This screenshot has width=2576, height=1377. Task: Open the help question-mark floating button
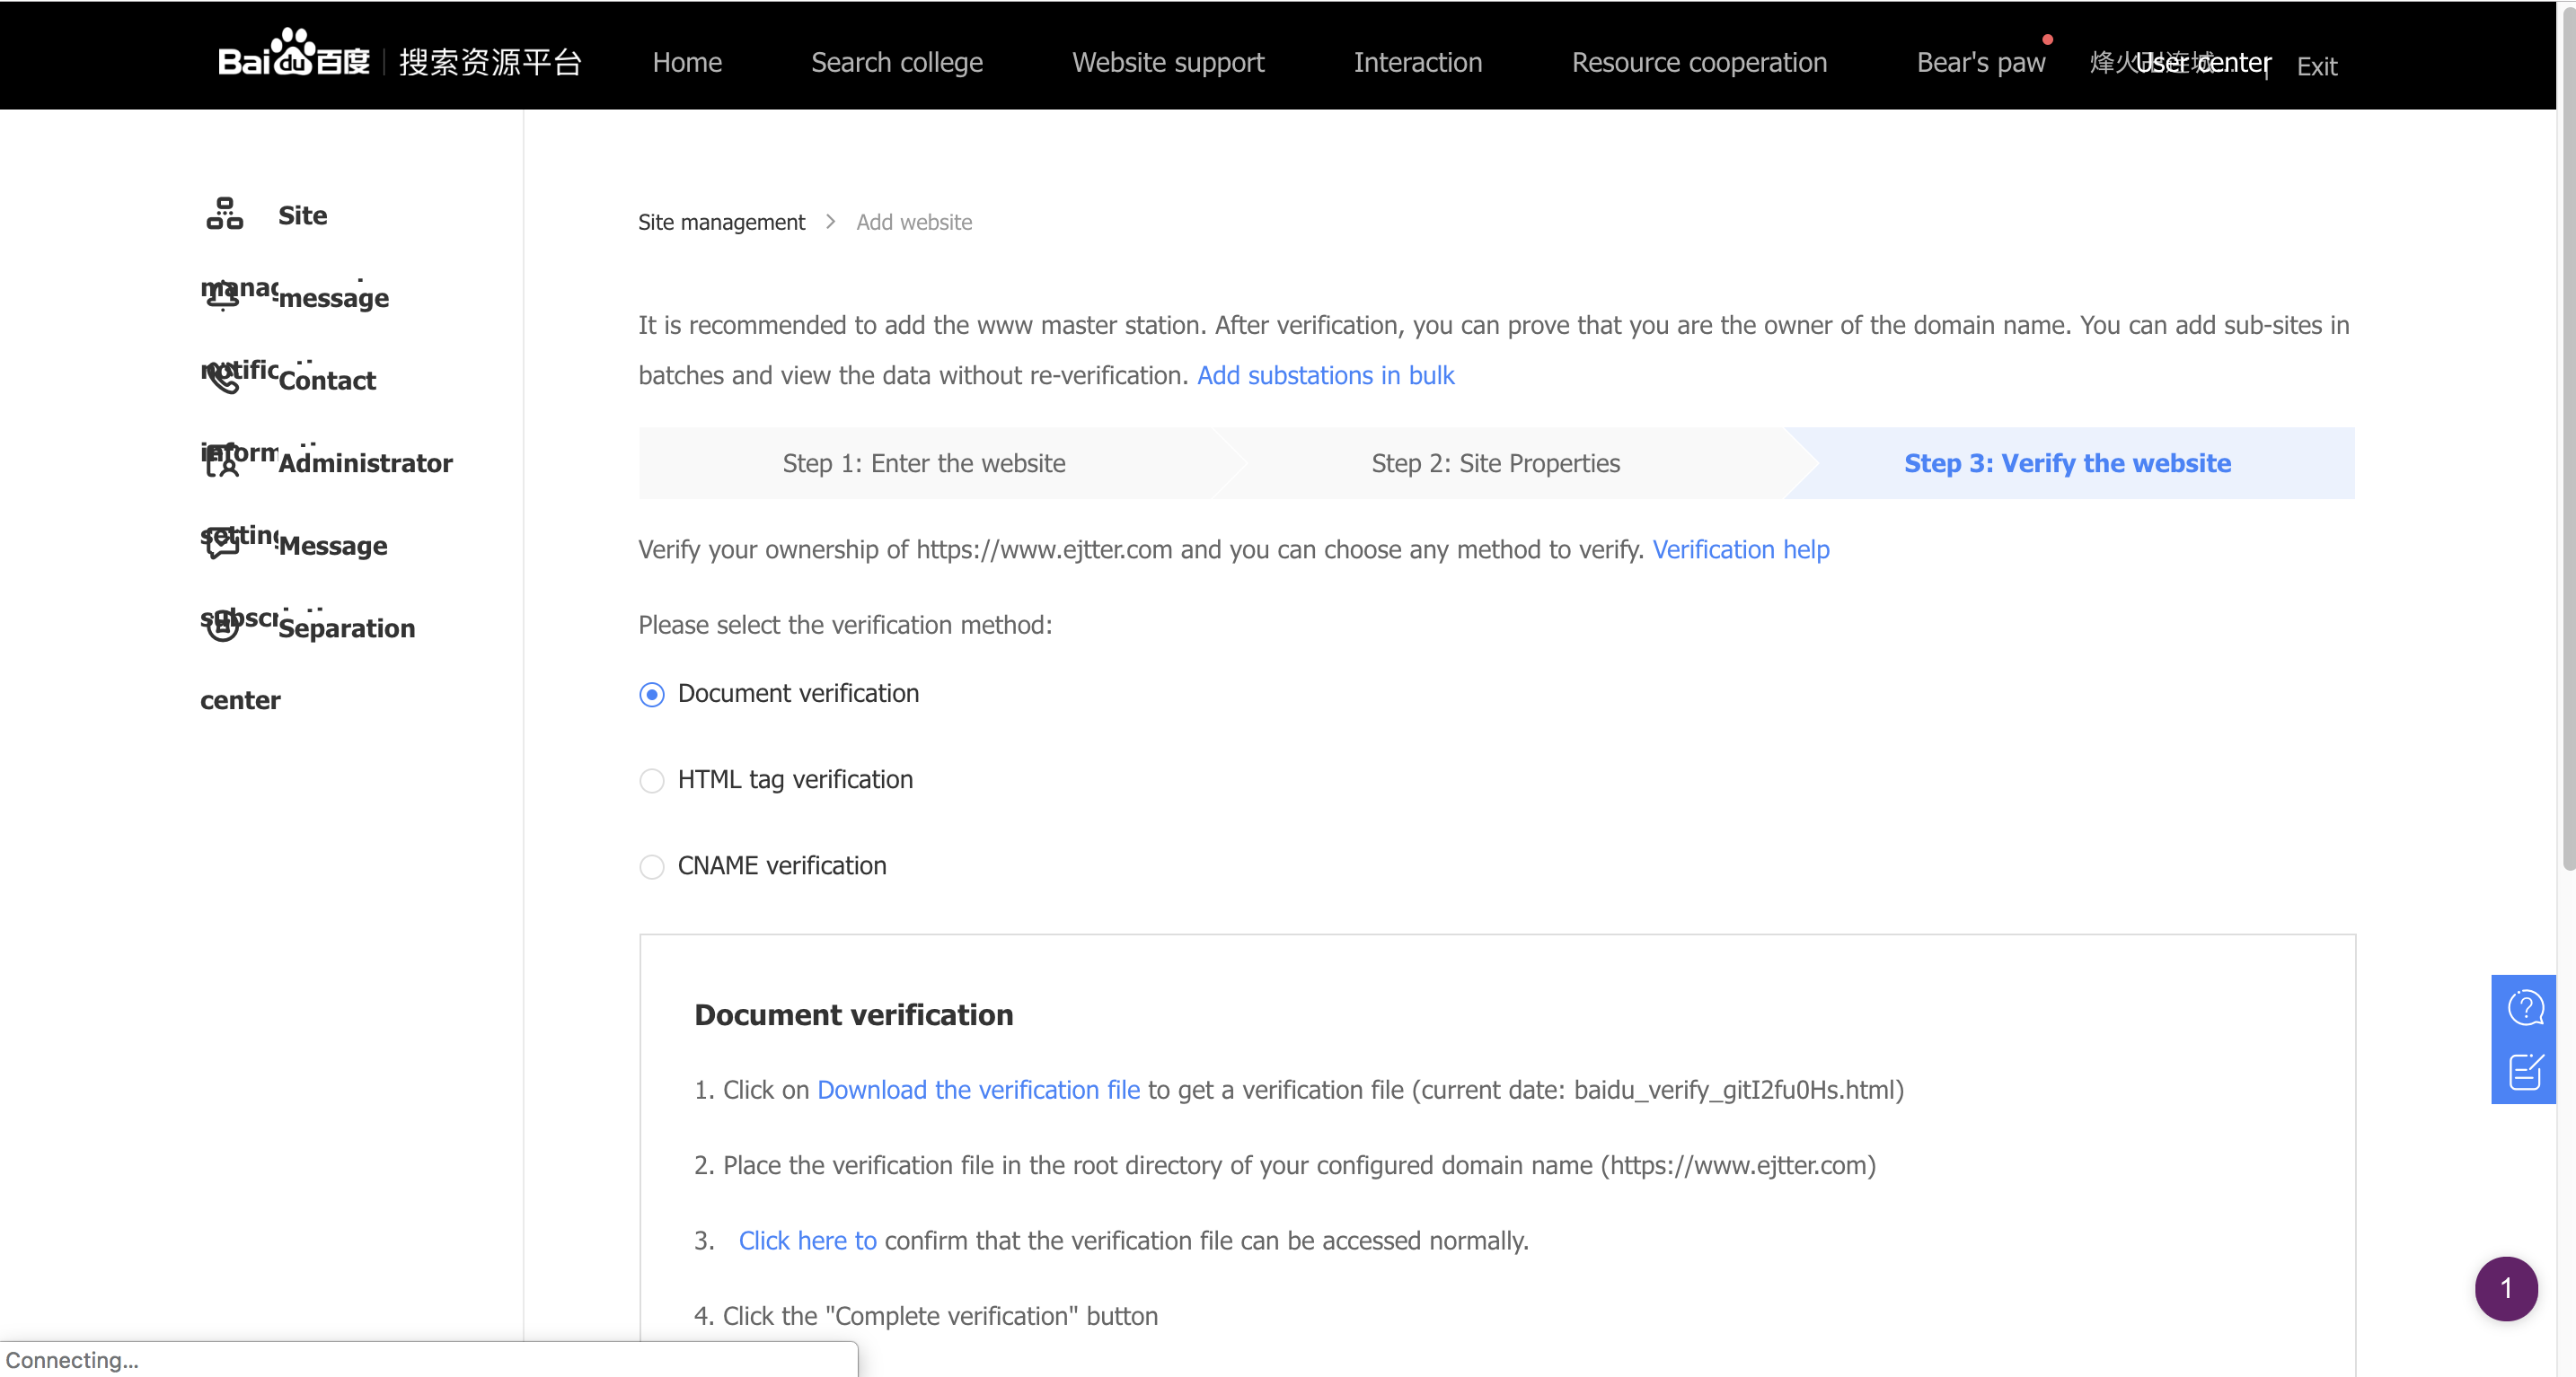[2524, 1007]
